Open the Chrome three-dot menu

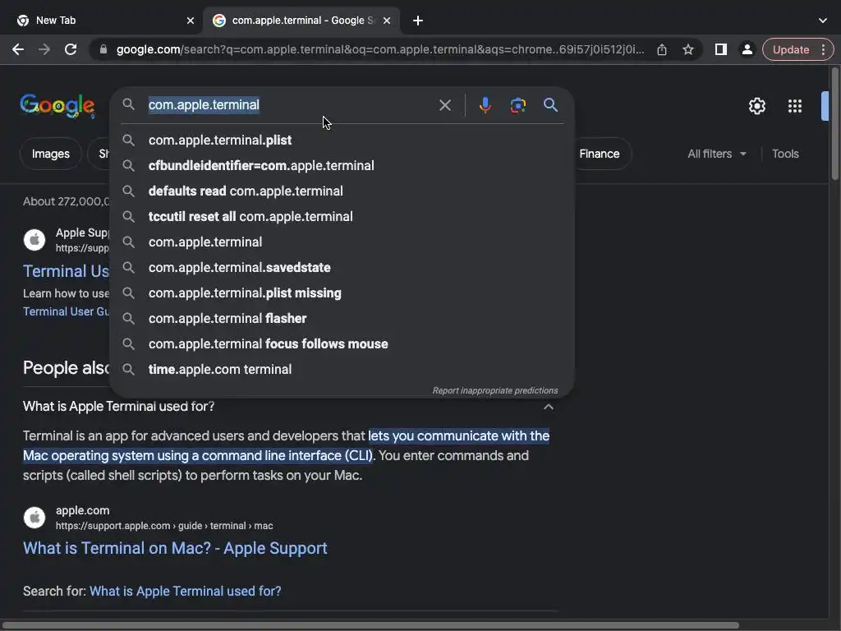point(823,49)
